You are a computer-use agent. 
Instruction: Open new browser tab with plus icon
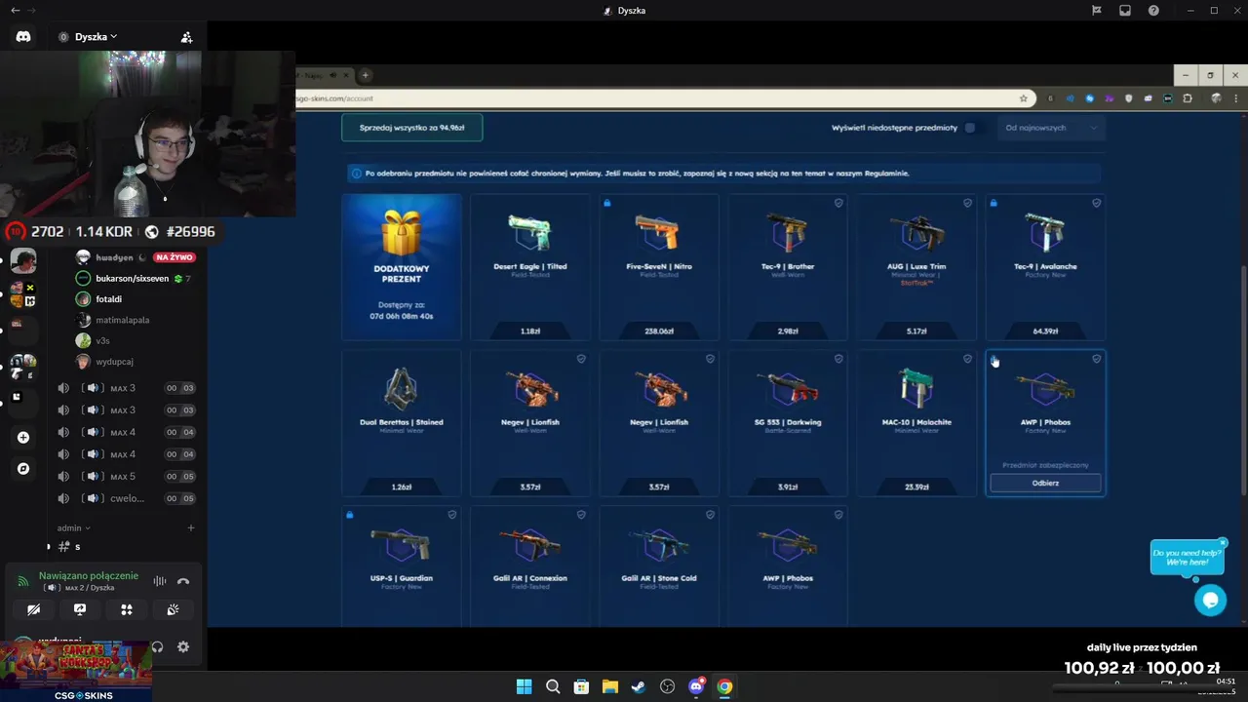click(x=366, y=75)
